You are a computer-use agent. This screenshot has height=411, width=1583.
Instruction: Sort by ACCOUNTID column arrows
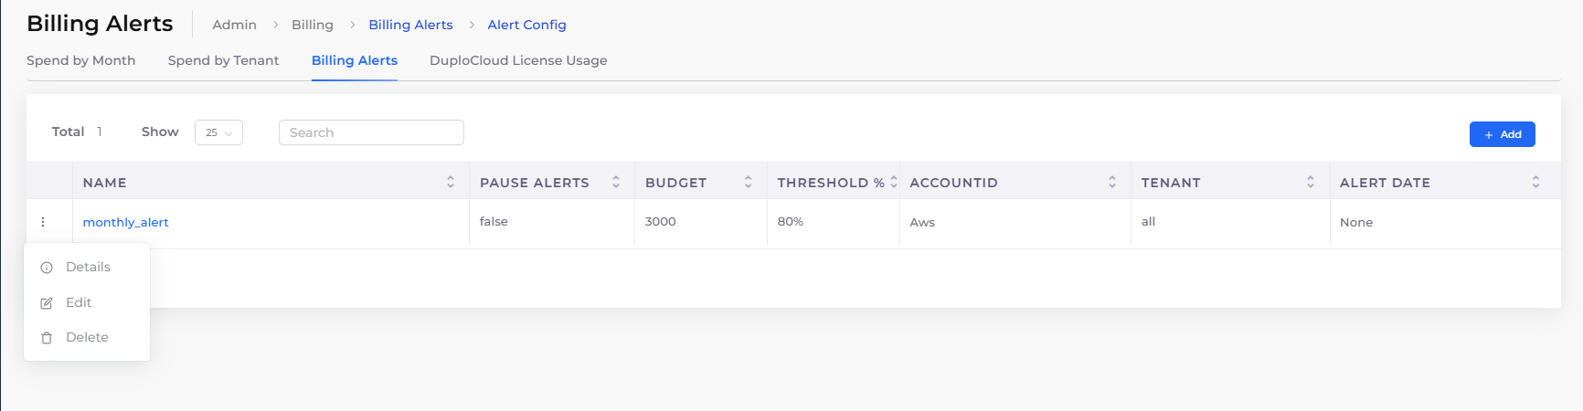(1112, 182)
